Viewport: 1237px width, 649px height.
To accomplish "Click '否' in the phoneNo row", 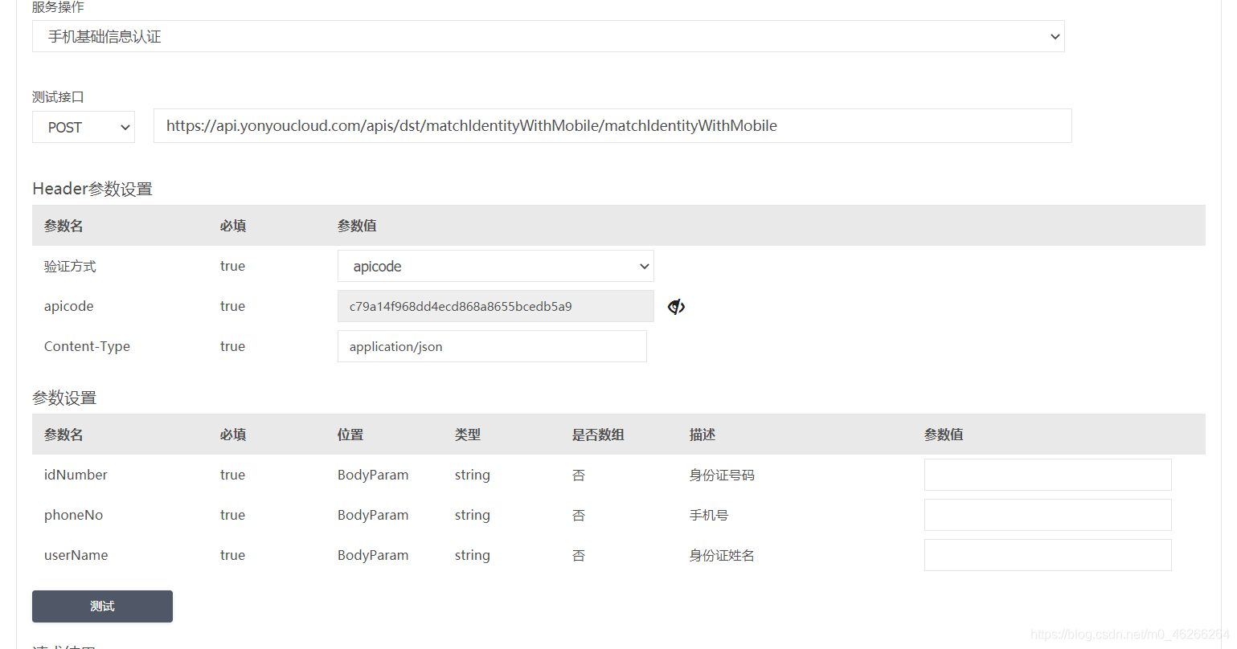I will (x=578, y=515).
